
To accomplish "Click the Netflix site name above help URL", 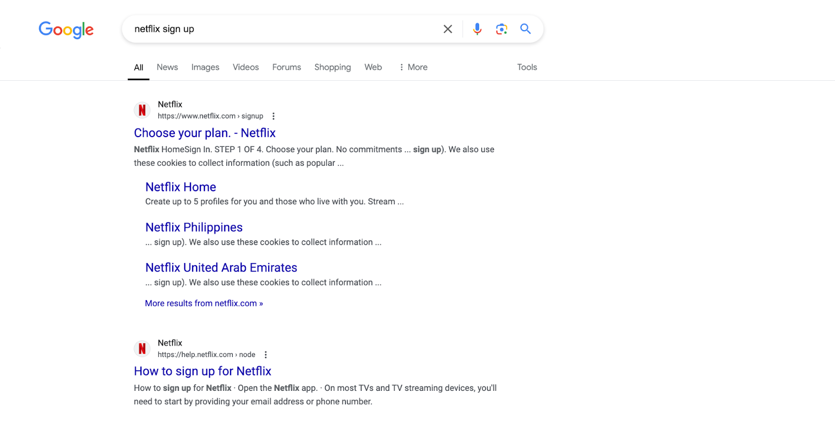I will pos(170,343).
